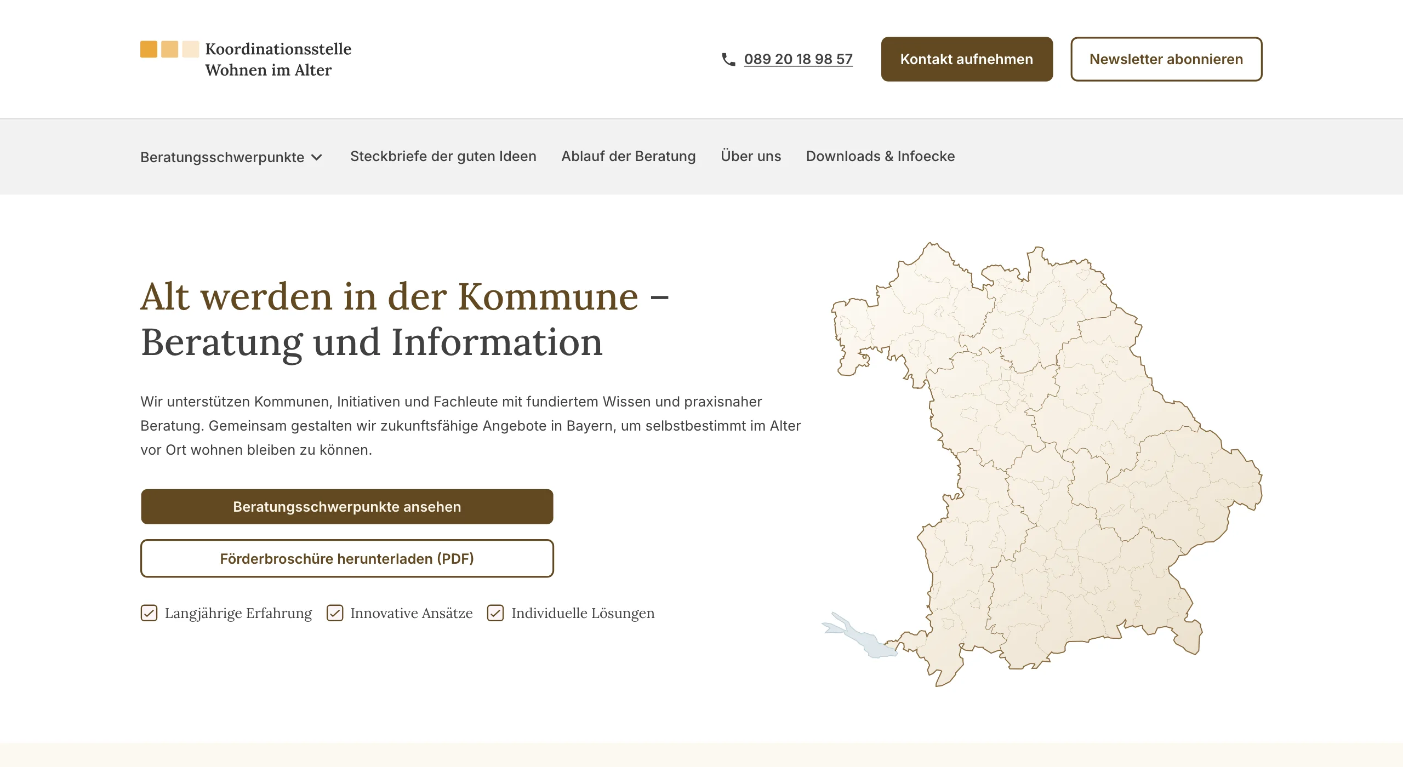The image size is (1403, 767).
Task: Click the headline 'Alt werden in der Kommune –'
Action: (404, 297)
